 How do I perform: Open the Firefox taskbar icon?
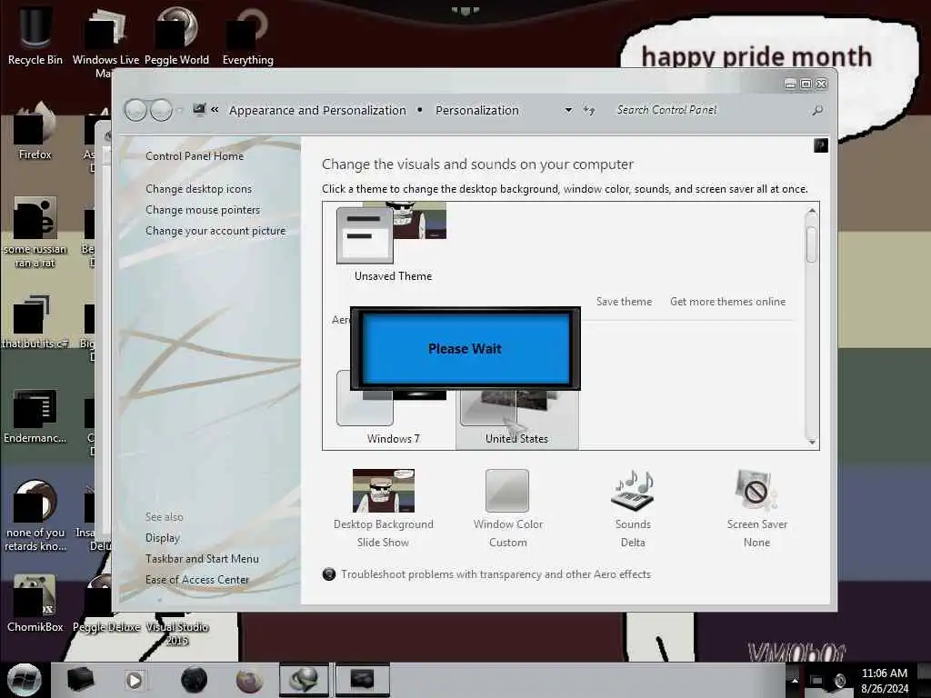[x=249, y=680]
